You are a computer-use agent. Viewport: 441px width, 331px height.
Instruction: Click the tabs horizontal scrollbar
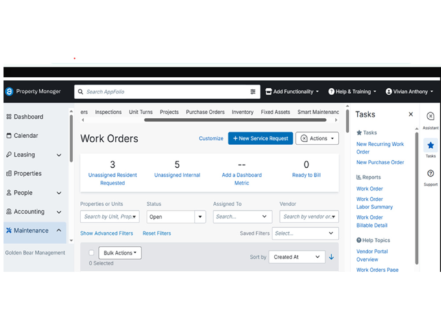pos(235,120)
